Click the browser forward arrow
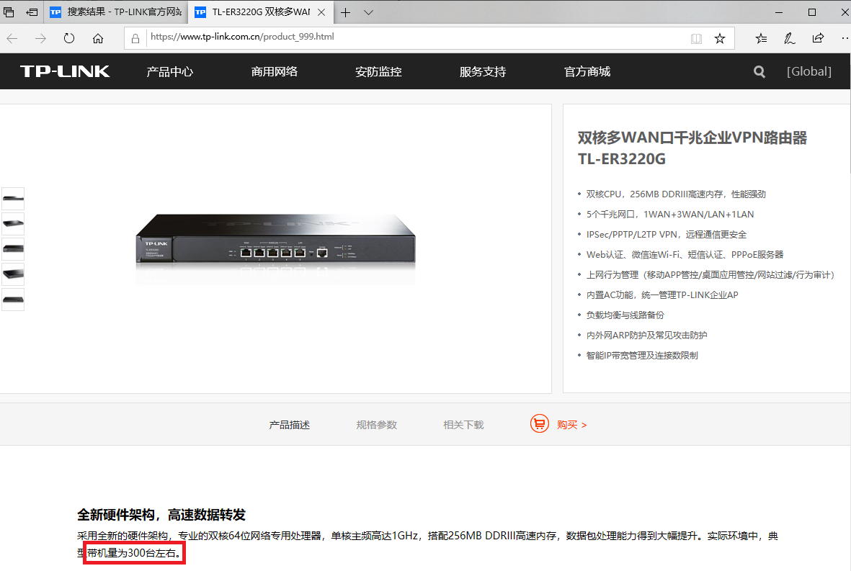Screen dimensions: 851x571 (40, 38)
